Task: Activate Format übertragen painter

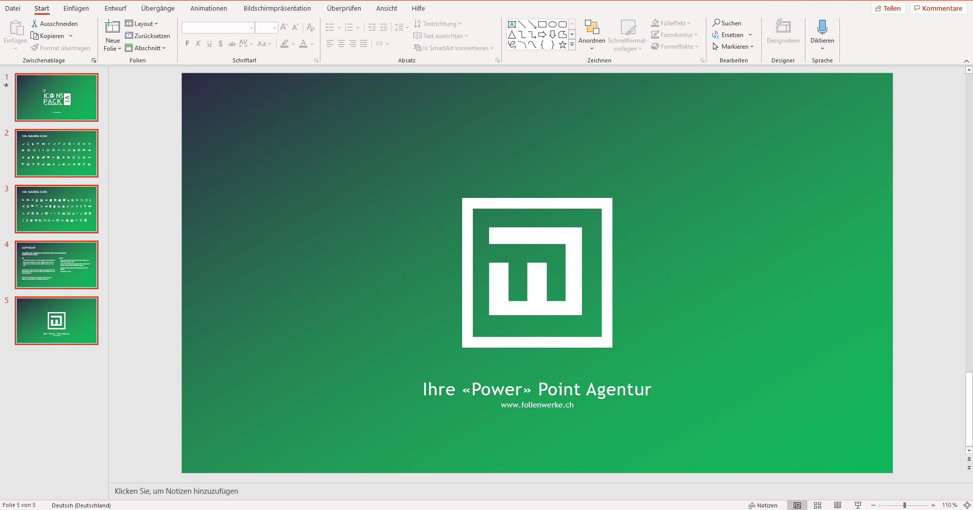Action: coord(61,48)
